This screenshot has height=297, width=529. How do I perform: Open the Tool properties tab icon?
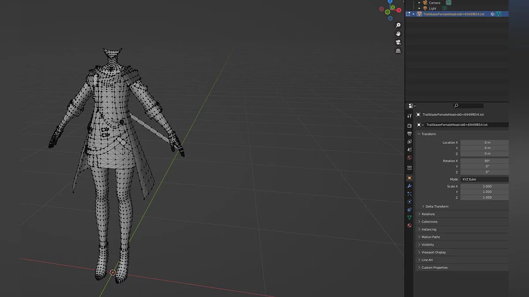click(410, 116)
